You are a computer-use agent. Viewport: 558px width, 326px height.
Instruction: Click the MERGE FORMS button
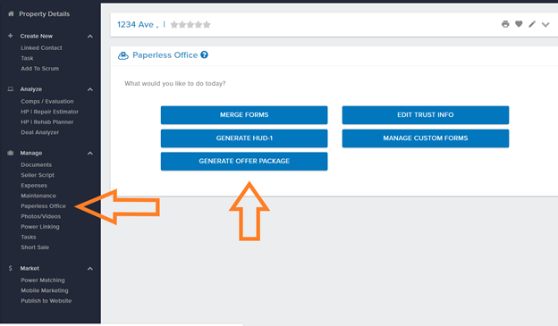244,115
